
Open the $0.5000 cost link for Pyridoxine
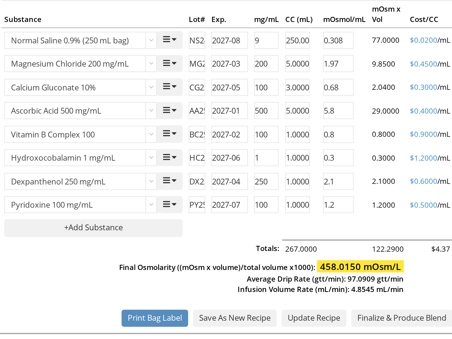424,205
